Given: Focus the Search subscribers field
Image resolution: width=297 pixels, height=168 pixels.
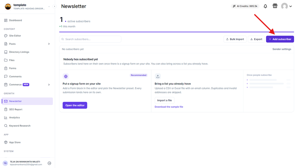Looking at the screenshot, I should [90, 39].
